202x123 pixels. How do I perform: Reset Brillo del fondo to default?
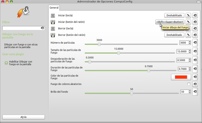pyautogui.click(x=195, y=92)
